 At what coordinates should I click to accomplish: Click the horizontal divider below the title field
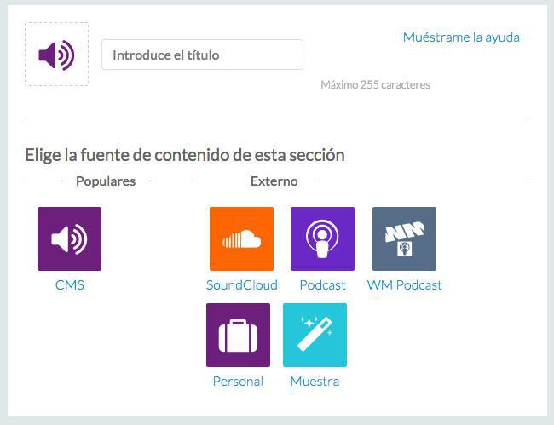coord(277,118)
